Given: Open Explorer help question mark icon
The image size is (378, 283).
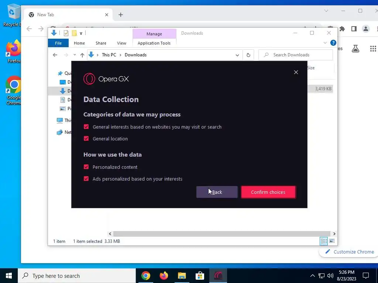Looking at the screenshot, I should [x=333, y=43].
